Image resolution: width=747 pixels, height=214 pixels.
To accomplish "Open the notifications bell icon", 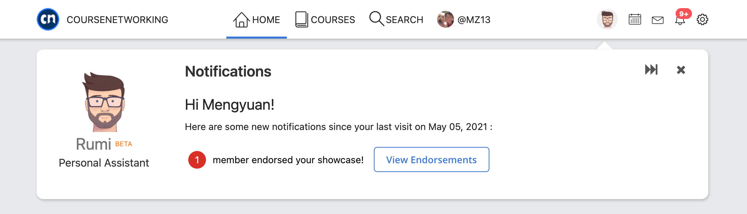I will pyautogui.click(x=680, y=20).
